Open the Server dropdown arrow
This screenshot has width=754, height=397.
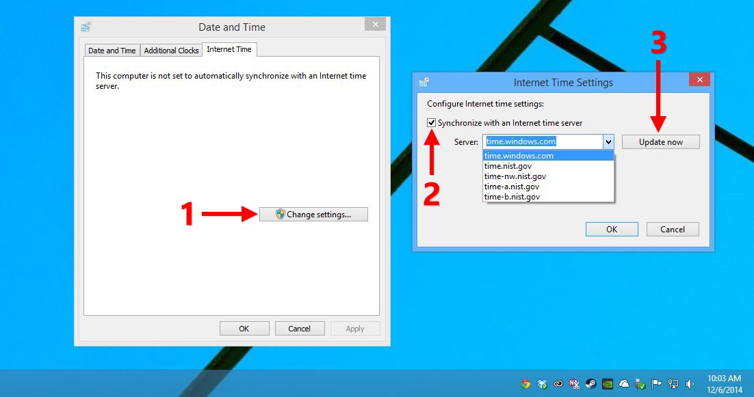point(608,141)
